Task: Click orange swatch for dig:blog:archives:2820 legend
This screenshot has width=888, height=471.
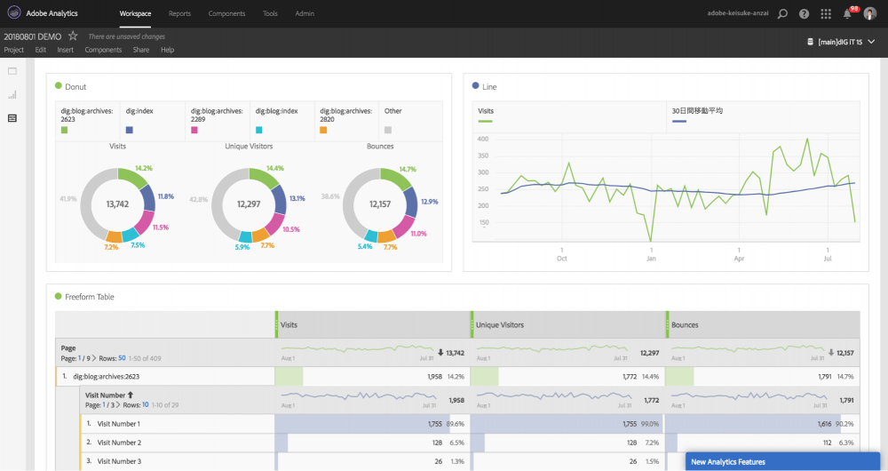Action: click(x=323, y=130)
